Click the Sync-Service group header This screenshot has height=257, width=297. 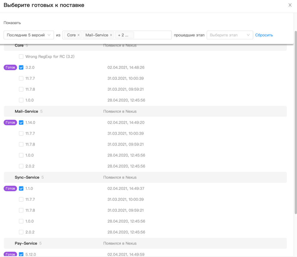coord(27,177)
